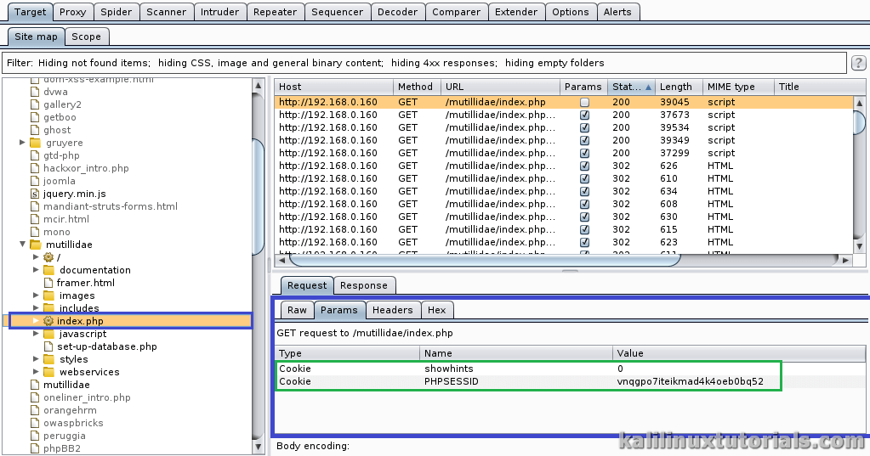The width and height of the screenshot is (870, 456).
Task: Click the documentation folder icon
Action: tap(48, 270)
